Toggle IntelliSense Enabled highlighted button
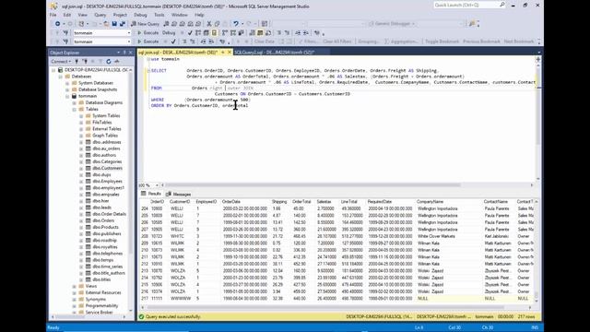590x332 pixels. coord(214,33)
